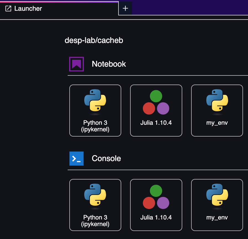The height and width of the screenshot is (239, 248).
Task: Click the Notebook section heading
Action: click(x=109, y=64)
